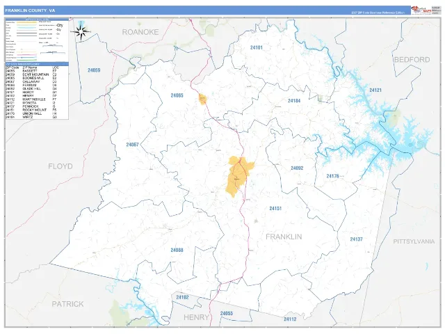This screenshot has height=334, width=445.
Task: Click the ROANOKE county label
Action: point(140,32)
